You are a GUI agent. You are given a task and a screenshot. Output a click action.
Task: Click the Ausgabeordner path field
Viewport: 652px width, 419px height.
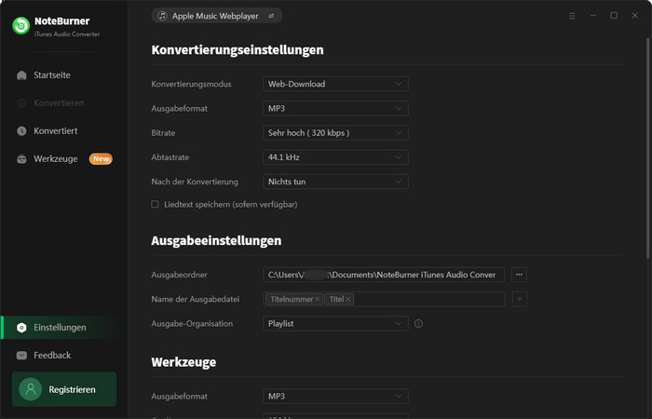coord(384,275)
